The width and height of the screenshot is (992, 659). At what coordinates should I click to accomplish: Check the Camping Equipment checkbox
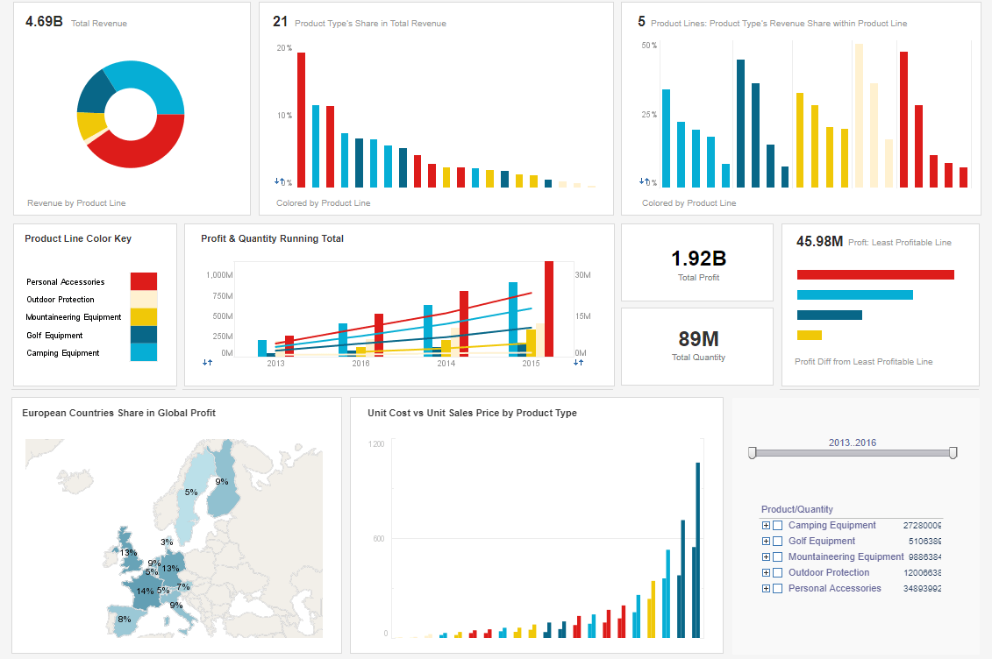(x=778, y=525)
